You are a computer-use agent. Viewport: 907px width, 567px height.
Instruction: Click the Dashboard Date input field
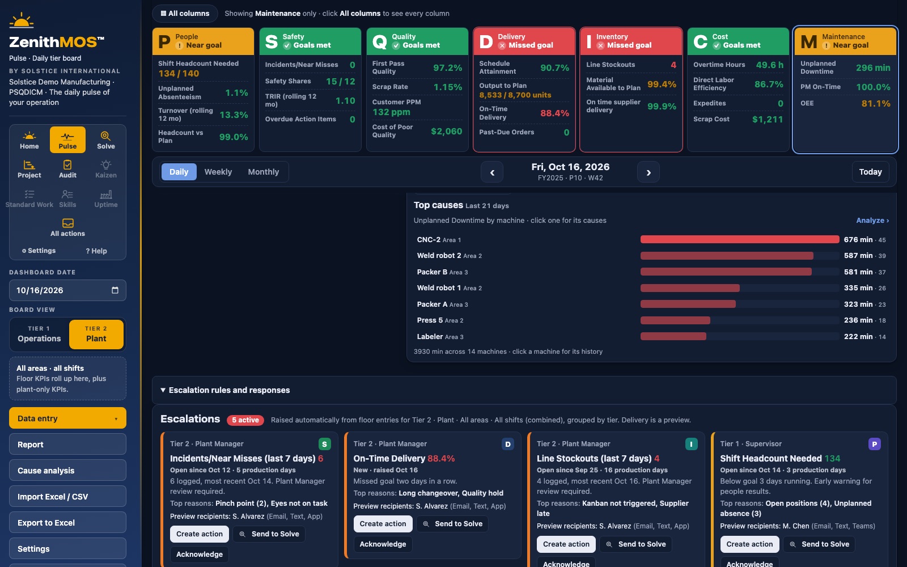(67, 290)
